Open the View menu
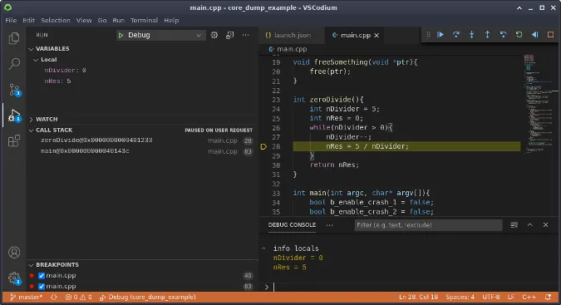The width and height of the screenshot is (561, 305). pos(84,21)
